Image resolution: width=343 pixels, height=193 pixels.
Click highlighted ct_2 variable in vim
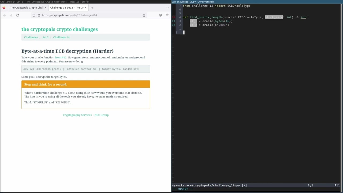pos(193,25)
